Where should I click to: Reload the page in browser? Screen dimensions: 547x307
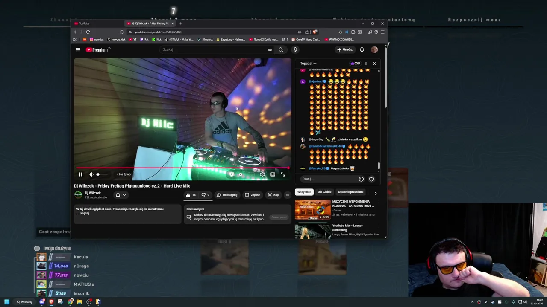(88, 32)
